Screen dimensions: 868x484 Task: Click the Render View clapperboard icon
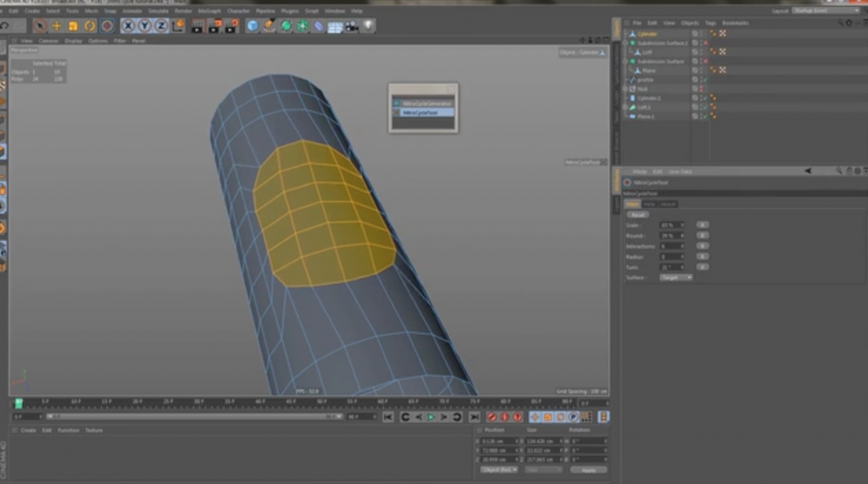pos(198,26)
